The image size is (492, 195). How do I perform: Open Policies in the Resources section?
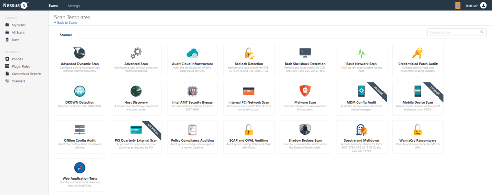tap(17, 59)
